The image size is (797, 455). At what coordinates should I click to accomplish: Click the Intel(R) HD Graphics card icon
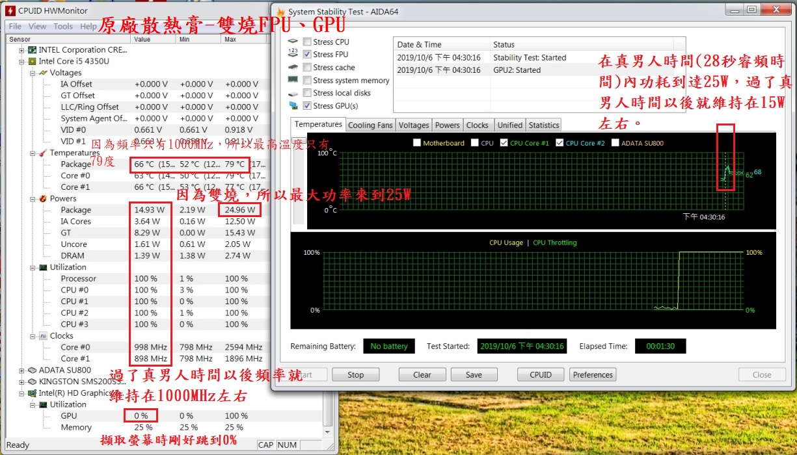(33, 393)
